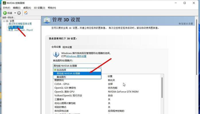Click the 管理 3D 设置 header icon
The height and width of the screenshot is (114, 200).
(47, 20)
